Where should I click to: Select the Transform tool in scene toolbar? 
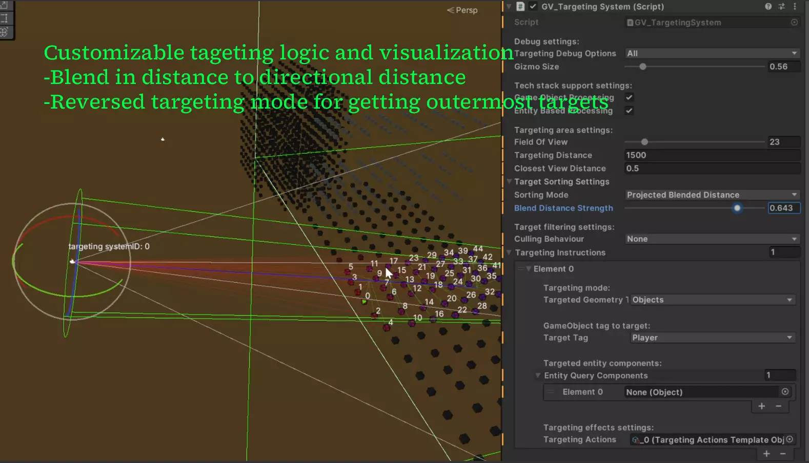click(x=4, y=32)
